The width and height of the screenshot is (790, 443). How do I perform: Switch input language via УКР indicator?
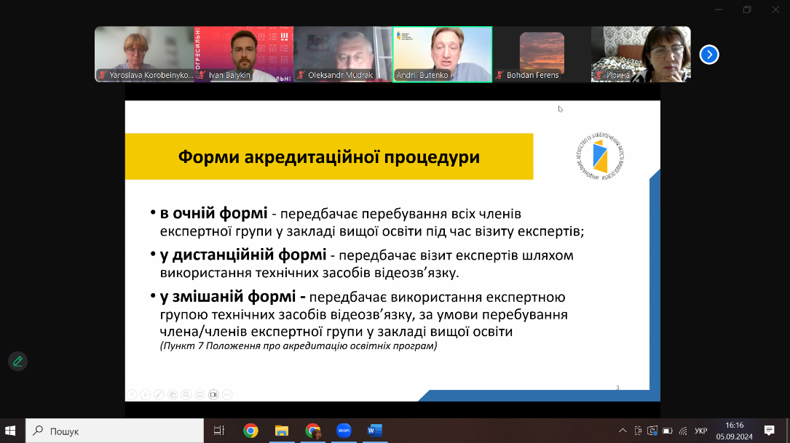tap(700, 431)
